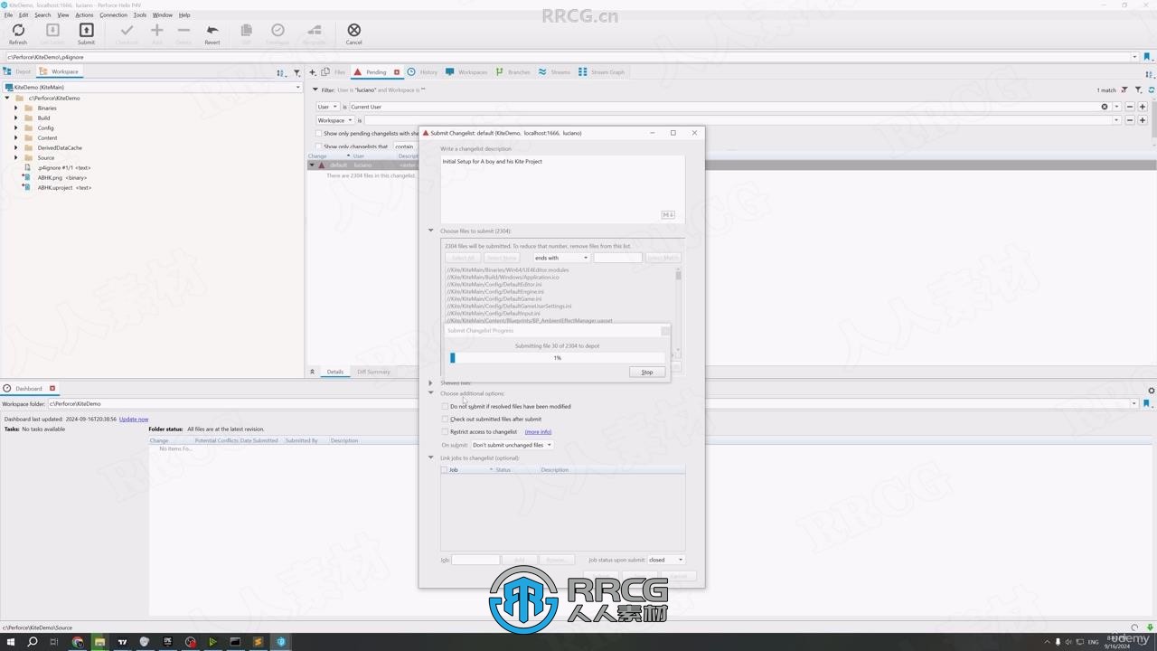Switch to the Streams tab
The image size is (1157, 651).
point(555,72)
